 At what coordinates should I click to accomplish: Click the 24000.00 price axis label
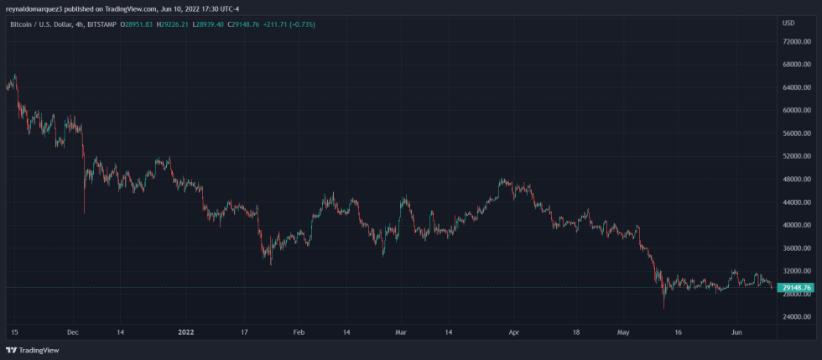click(795, 317)
